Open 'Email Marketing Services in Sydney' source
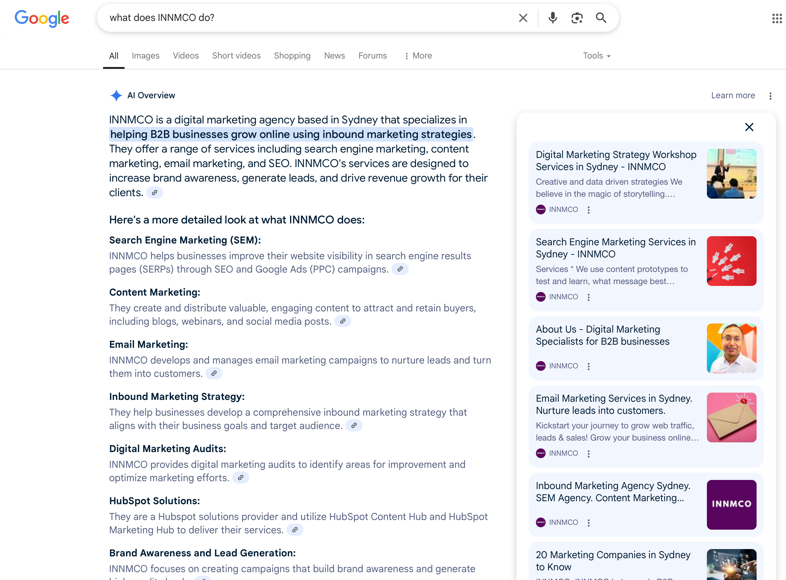786x580 pixels. pyautogui.click(x=614, y=405)
